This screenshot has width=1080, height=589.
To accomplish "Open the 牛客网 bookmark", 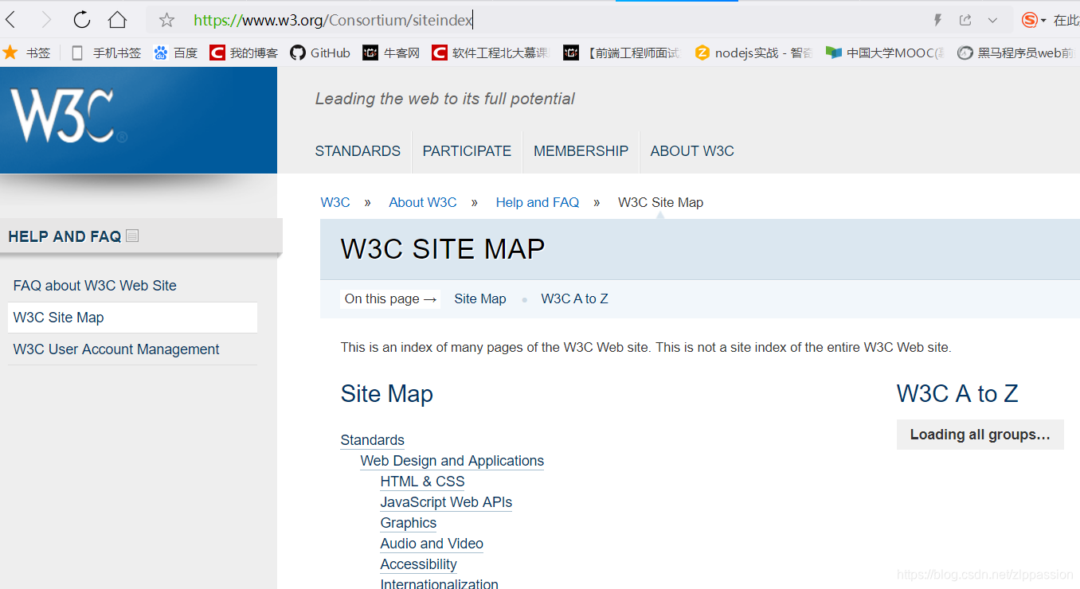I will point(391,53).
